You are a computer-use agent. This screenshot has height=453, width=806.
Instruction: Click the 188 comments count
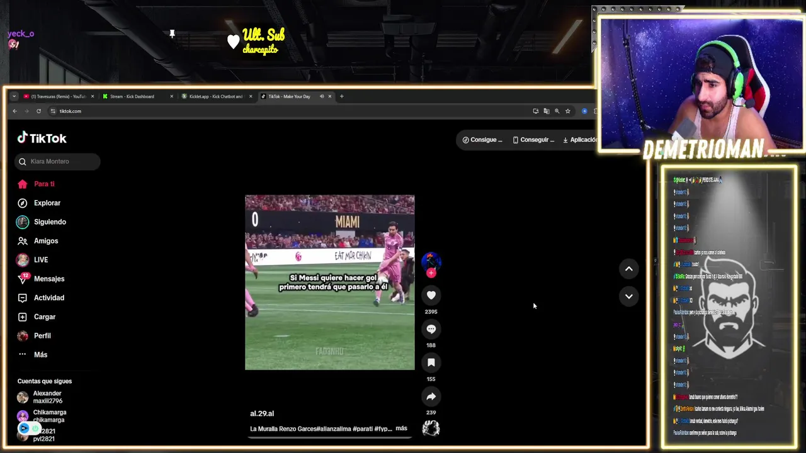[x=431, y=345]
